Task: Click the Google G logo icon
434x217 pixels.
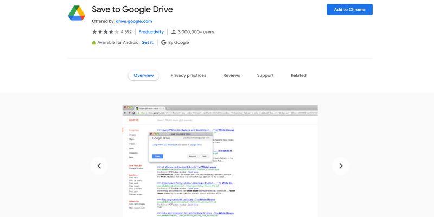Action: point(164,43)
